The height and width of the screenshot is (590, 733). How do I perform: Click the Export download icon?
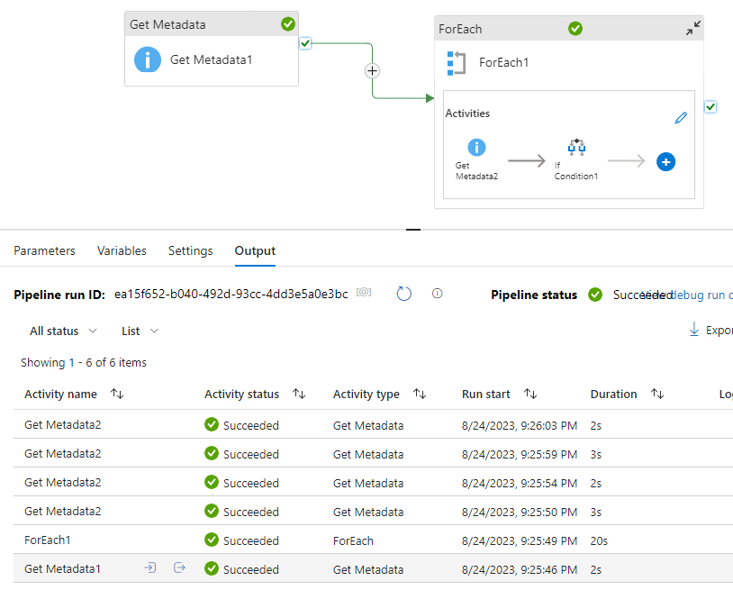click(694, 329)
